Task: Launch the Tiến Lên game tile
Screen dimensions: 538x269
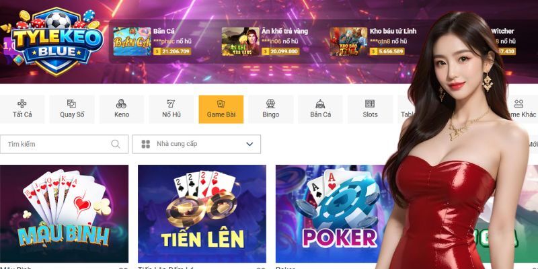Action: tap(202, 214)
